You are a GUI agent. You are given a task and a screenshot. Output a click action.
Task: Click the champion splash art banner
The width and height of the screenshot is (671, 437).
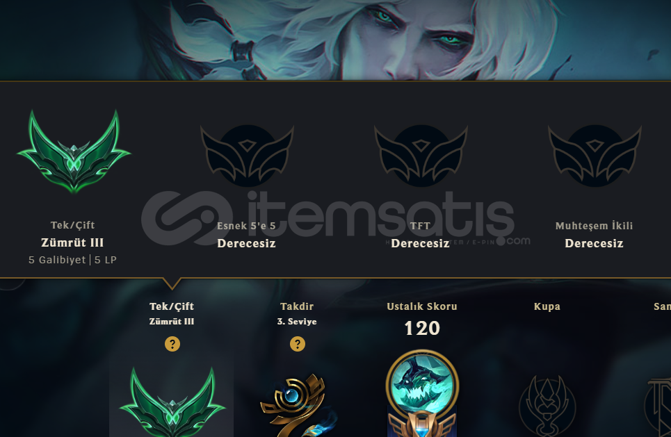coord(335,40)
